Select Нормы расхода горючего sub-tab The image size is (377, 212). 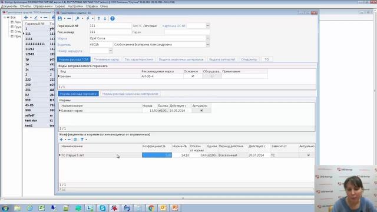pyautogui.click(x=78, y=94)
